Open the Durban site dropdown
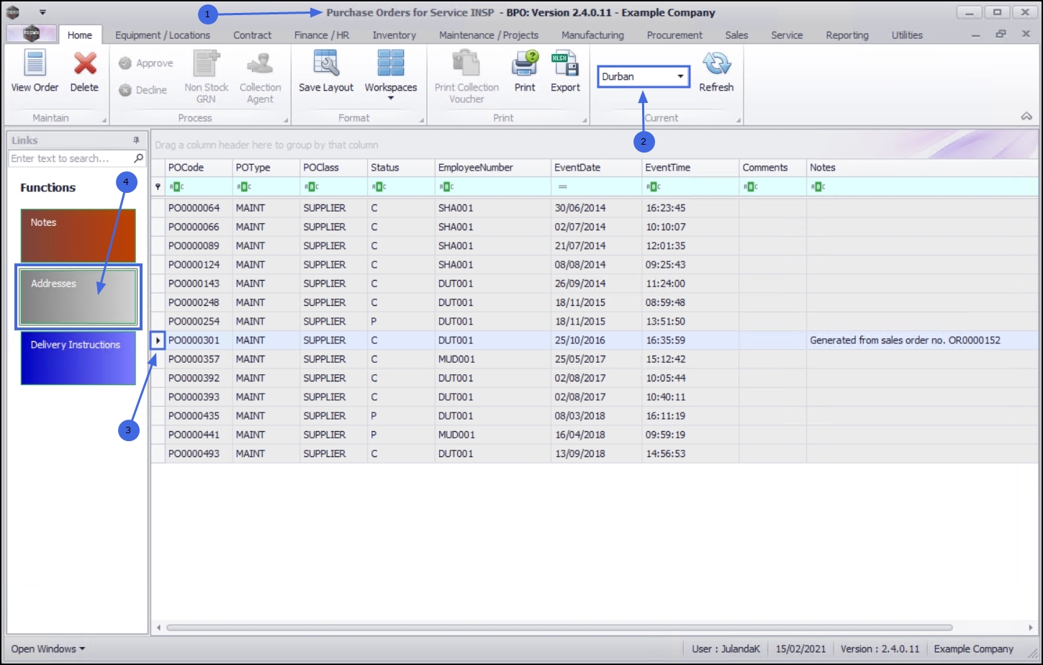Image resolution: width=1043 pixels, height=665 pixels. point(679,76)
